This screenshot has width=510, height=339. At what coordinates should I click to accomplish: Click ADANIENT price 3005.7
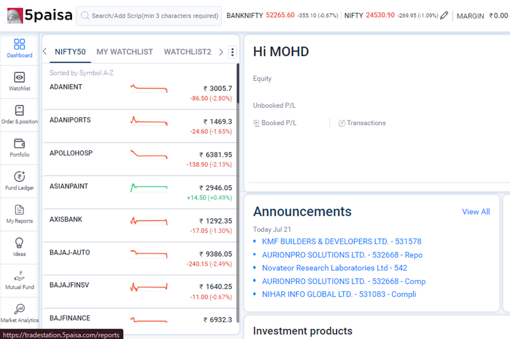[x=218, y=88]
